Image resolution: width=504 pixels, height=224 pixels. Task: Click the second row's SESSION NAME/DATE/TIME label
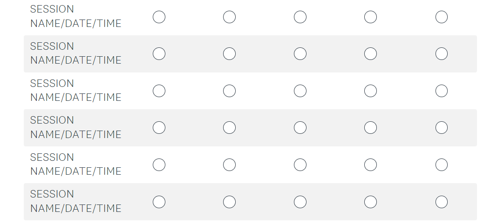[75, 53]
